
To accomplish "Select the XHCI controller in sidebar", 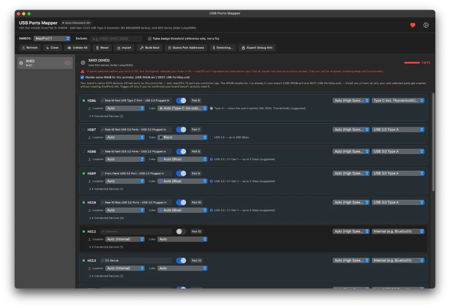I will coord(45,63).
